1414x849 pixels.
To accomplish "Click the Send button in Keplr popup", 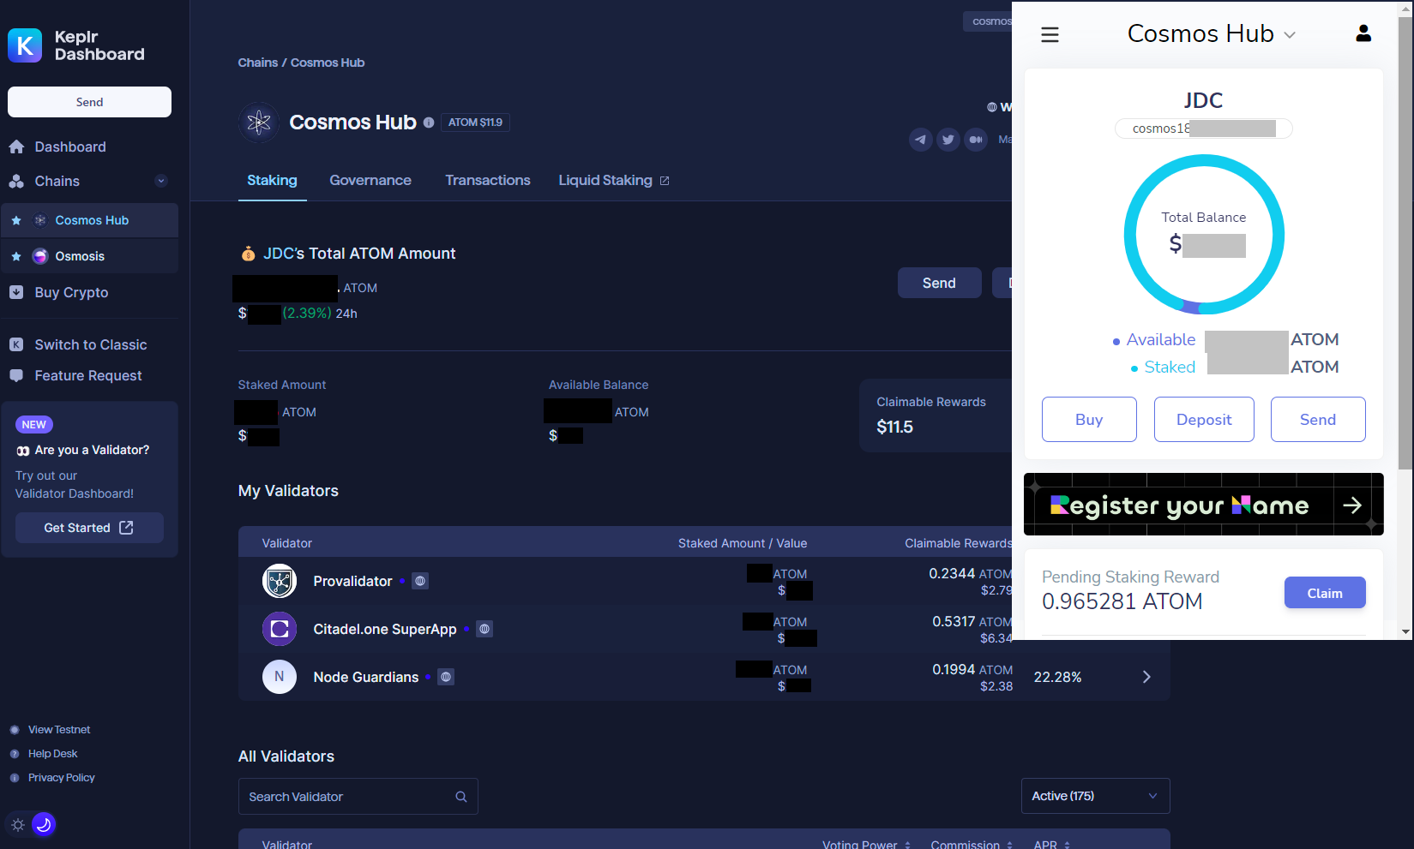I will tap(1318, 420).
